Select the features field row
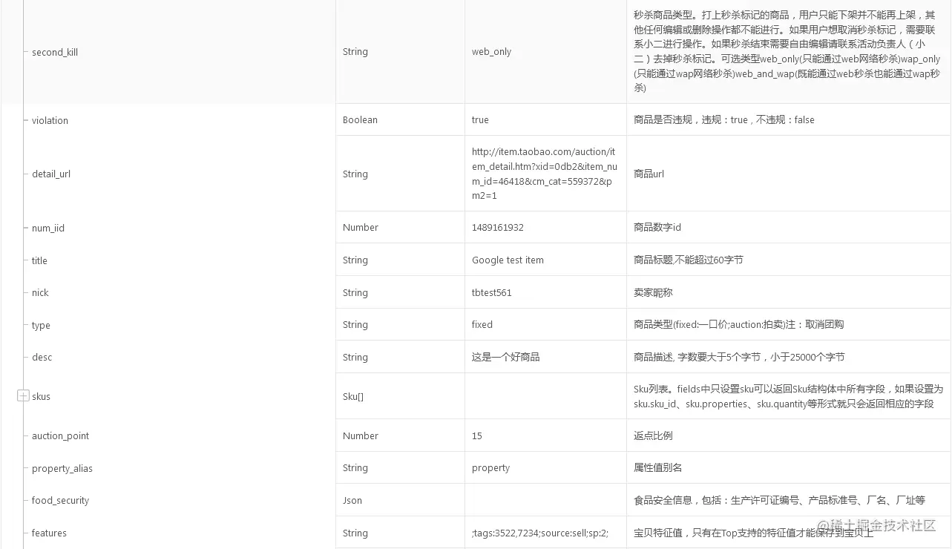 [x=49, y=532]
